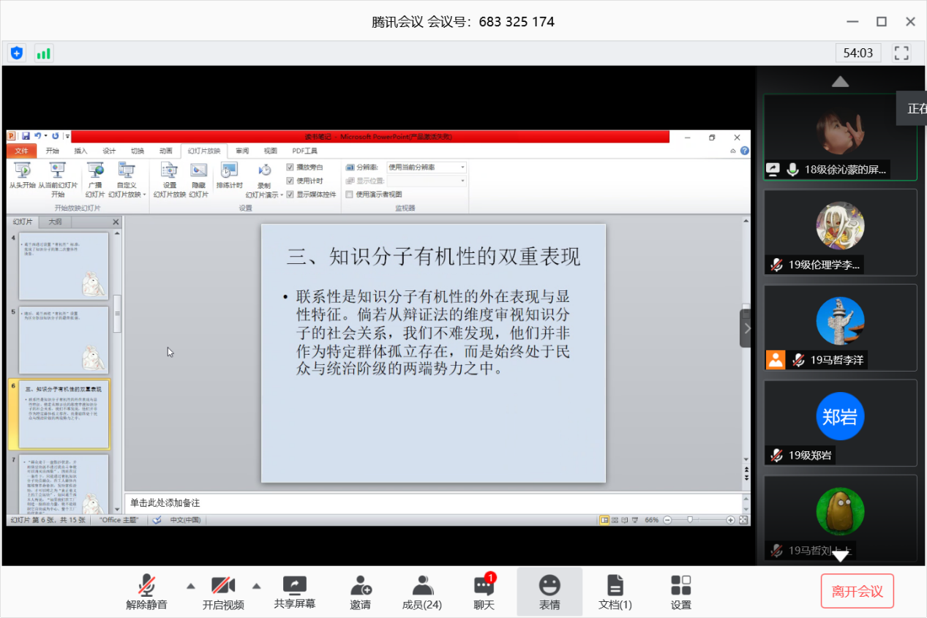Expand audio options arrow beside microphone
Screen dimensions: 927x618
(190, 585)
